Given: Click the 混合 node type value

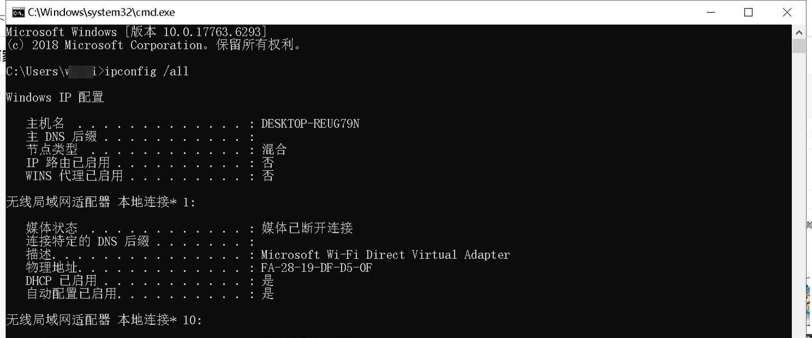Looking at the screenshot, I should click(274, 149).
